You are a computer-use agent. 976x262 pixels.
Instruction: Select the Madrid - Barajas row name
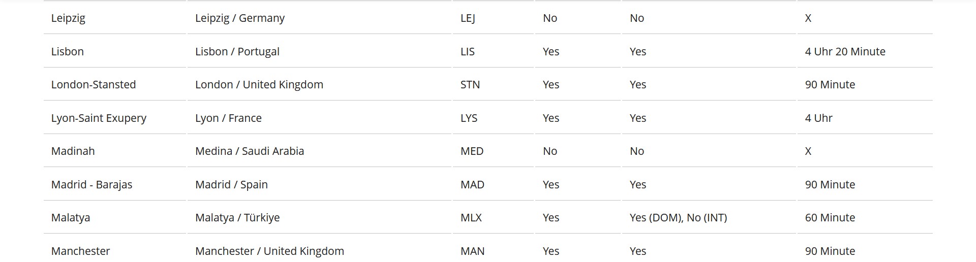click(91, 185)
